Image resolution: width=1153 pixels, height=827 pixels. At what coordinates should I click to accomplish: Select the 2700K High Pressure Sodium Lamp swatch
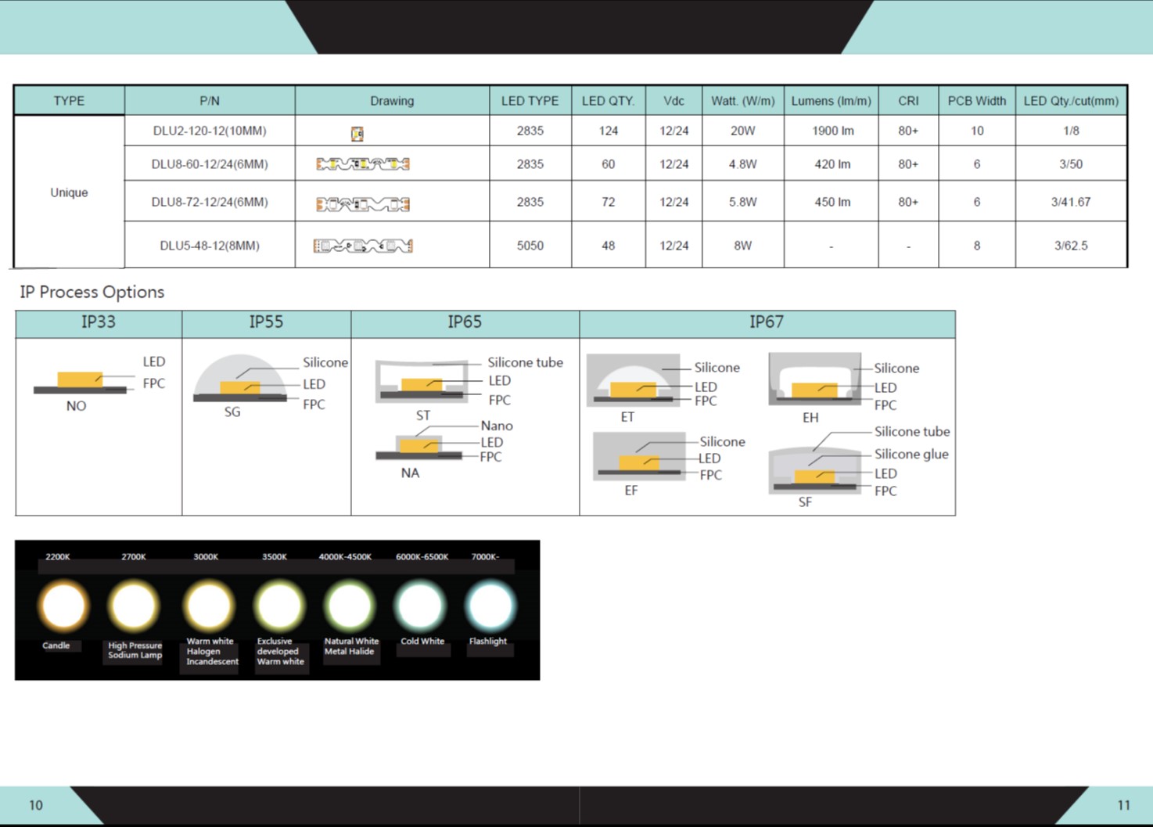click(134, 605)
